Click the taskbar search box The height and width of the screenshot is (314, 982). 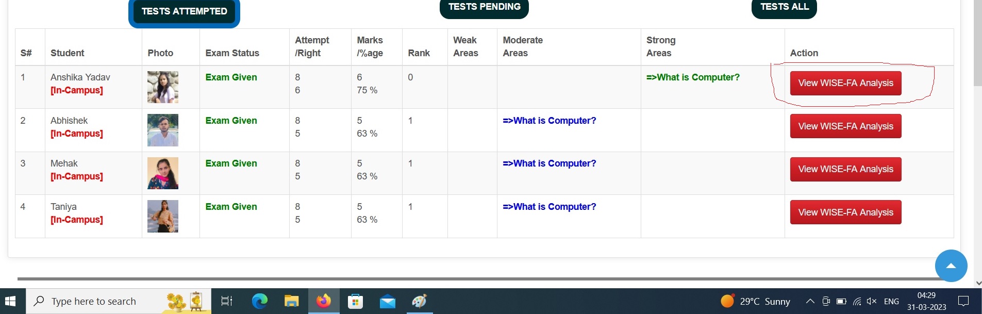click(119, 301)
